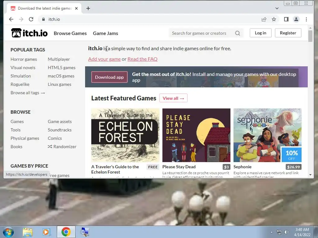Browse Soundtracks
Screen dimensions: 318x238
click(x=60, y=130)
